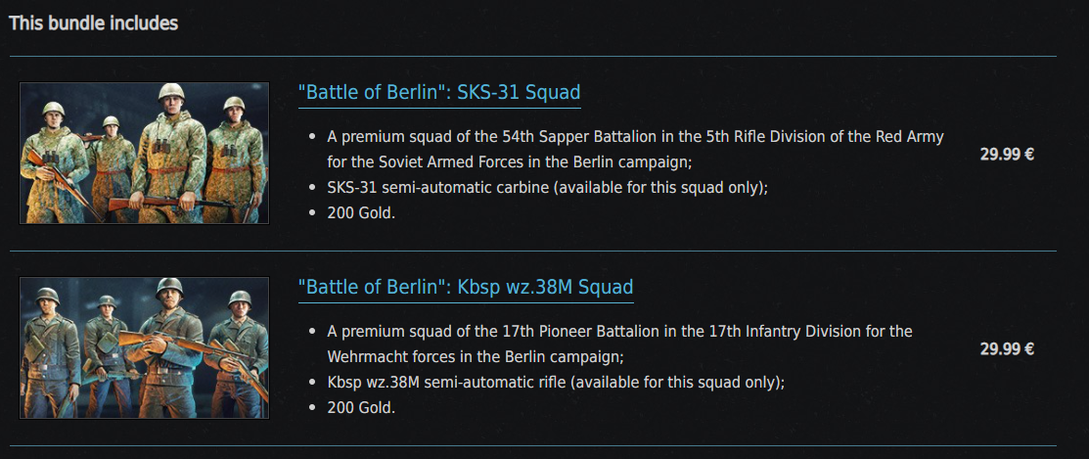Click the 29.99 € price for SKS-31 Squad
Viewport: 1089px width, 459px height.
coord(1007,154)
